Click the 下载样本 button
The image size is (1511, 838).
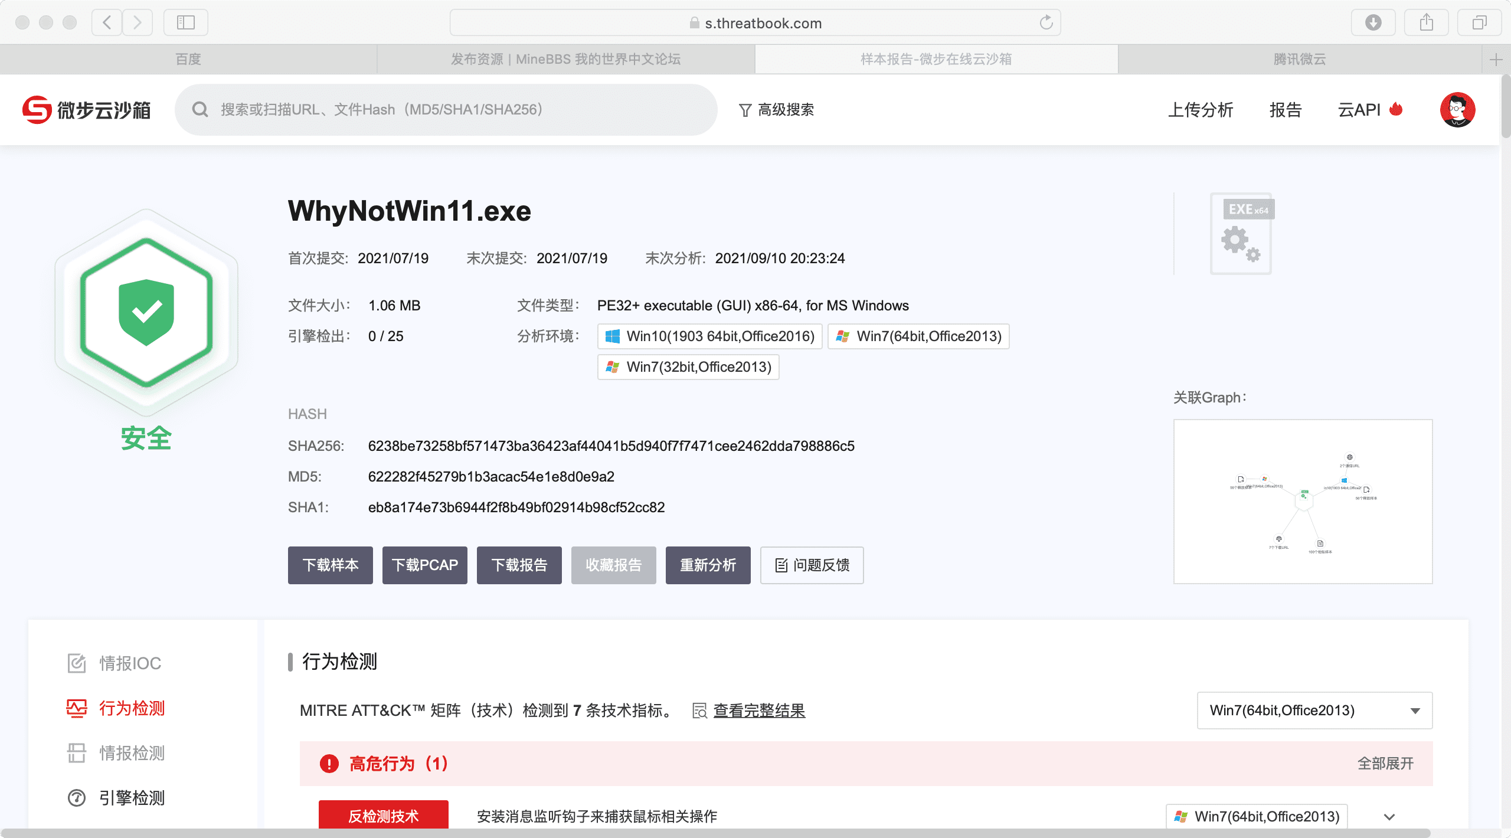coord(331,565)
